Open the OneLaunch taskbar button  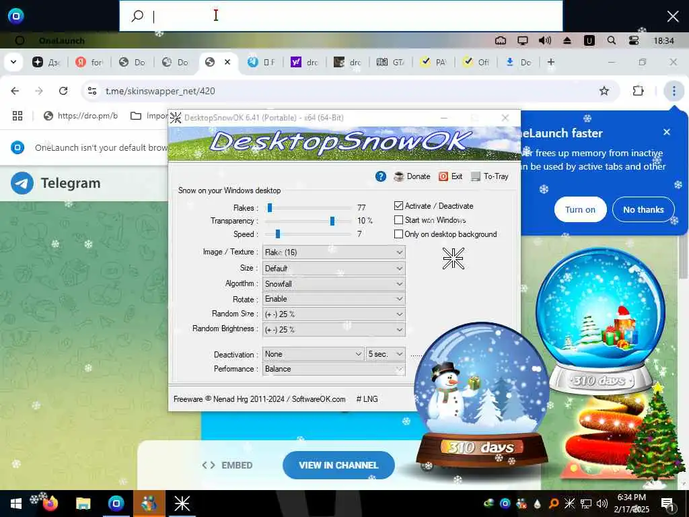click(116, 504)
